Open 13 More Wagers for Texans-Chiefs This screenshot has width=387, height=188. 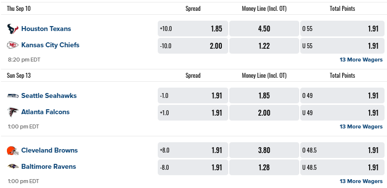click(361, 60)
